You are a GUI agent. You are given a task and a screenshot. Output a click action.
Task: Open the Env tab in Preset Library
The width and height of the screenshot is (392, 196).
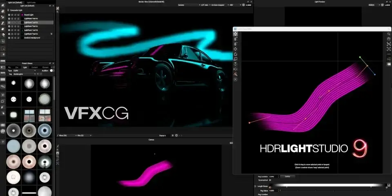(17, 67)
